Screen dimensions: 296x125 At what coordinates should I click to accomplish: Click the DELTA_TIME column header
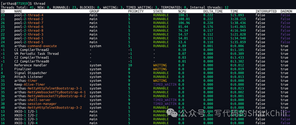click(x=213, y=11)
